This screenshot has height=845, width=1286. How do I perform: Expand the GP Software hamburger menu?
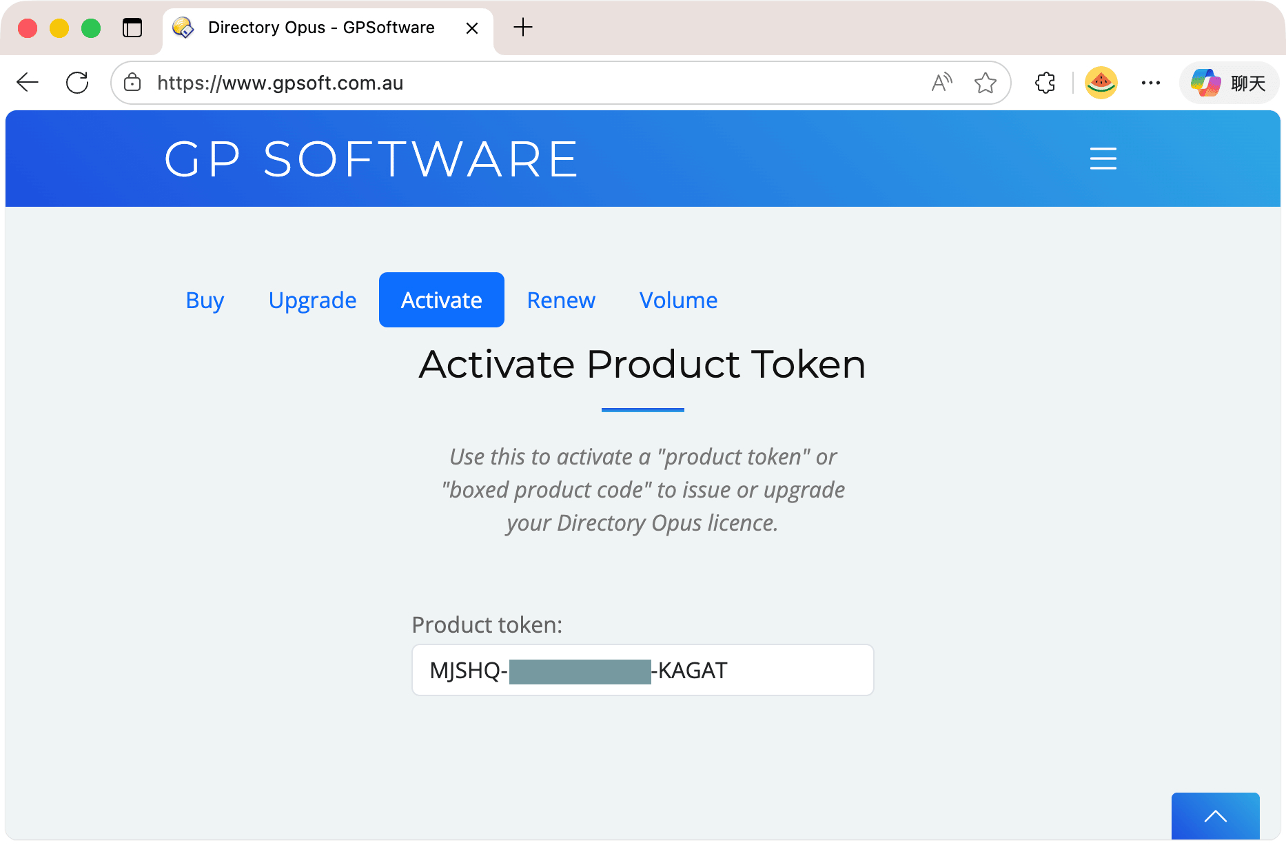[1103, 159]
